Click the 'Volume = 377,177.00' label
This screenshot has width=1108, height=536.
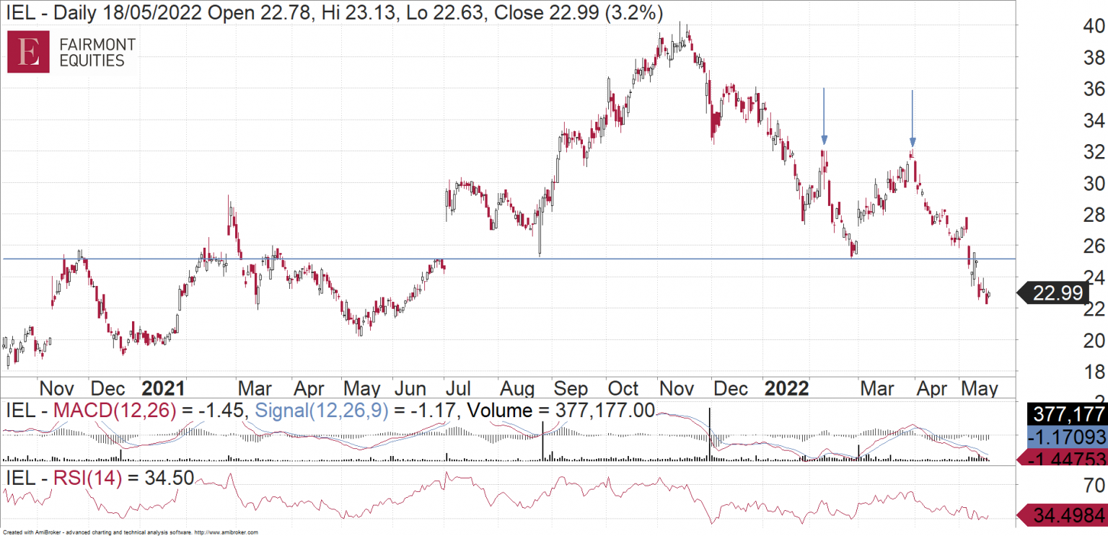click(561, 412)
